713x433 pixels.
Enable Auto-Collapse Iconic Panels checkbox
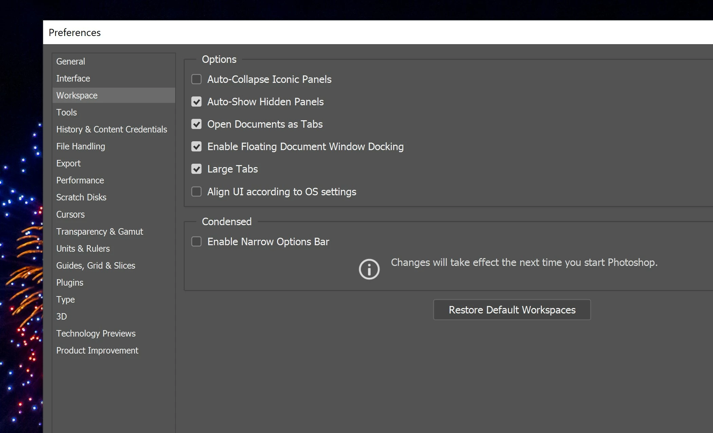(x=196, y=79)
